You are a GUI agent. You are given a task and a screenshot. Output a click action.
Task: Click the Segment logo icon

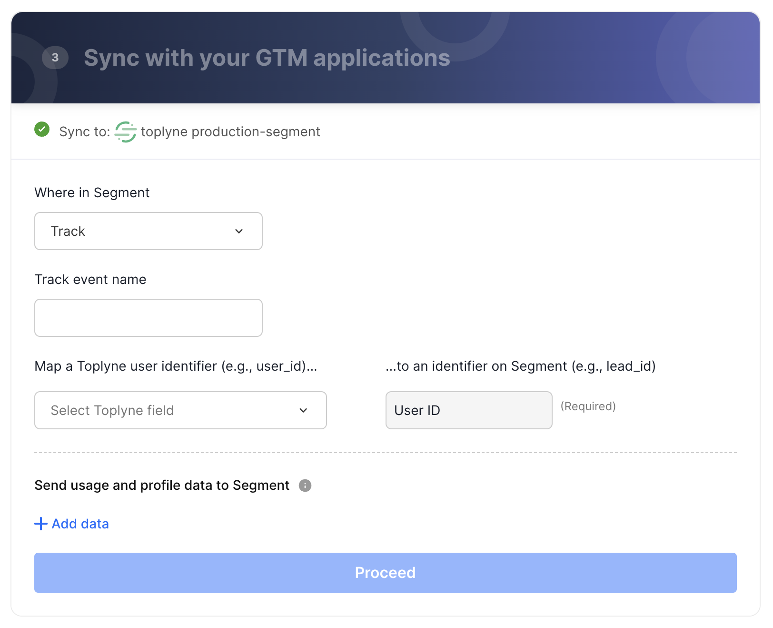(126, 132)
